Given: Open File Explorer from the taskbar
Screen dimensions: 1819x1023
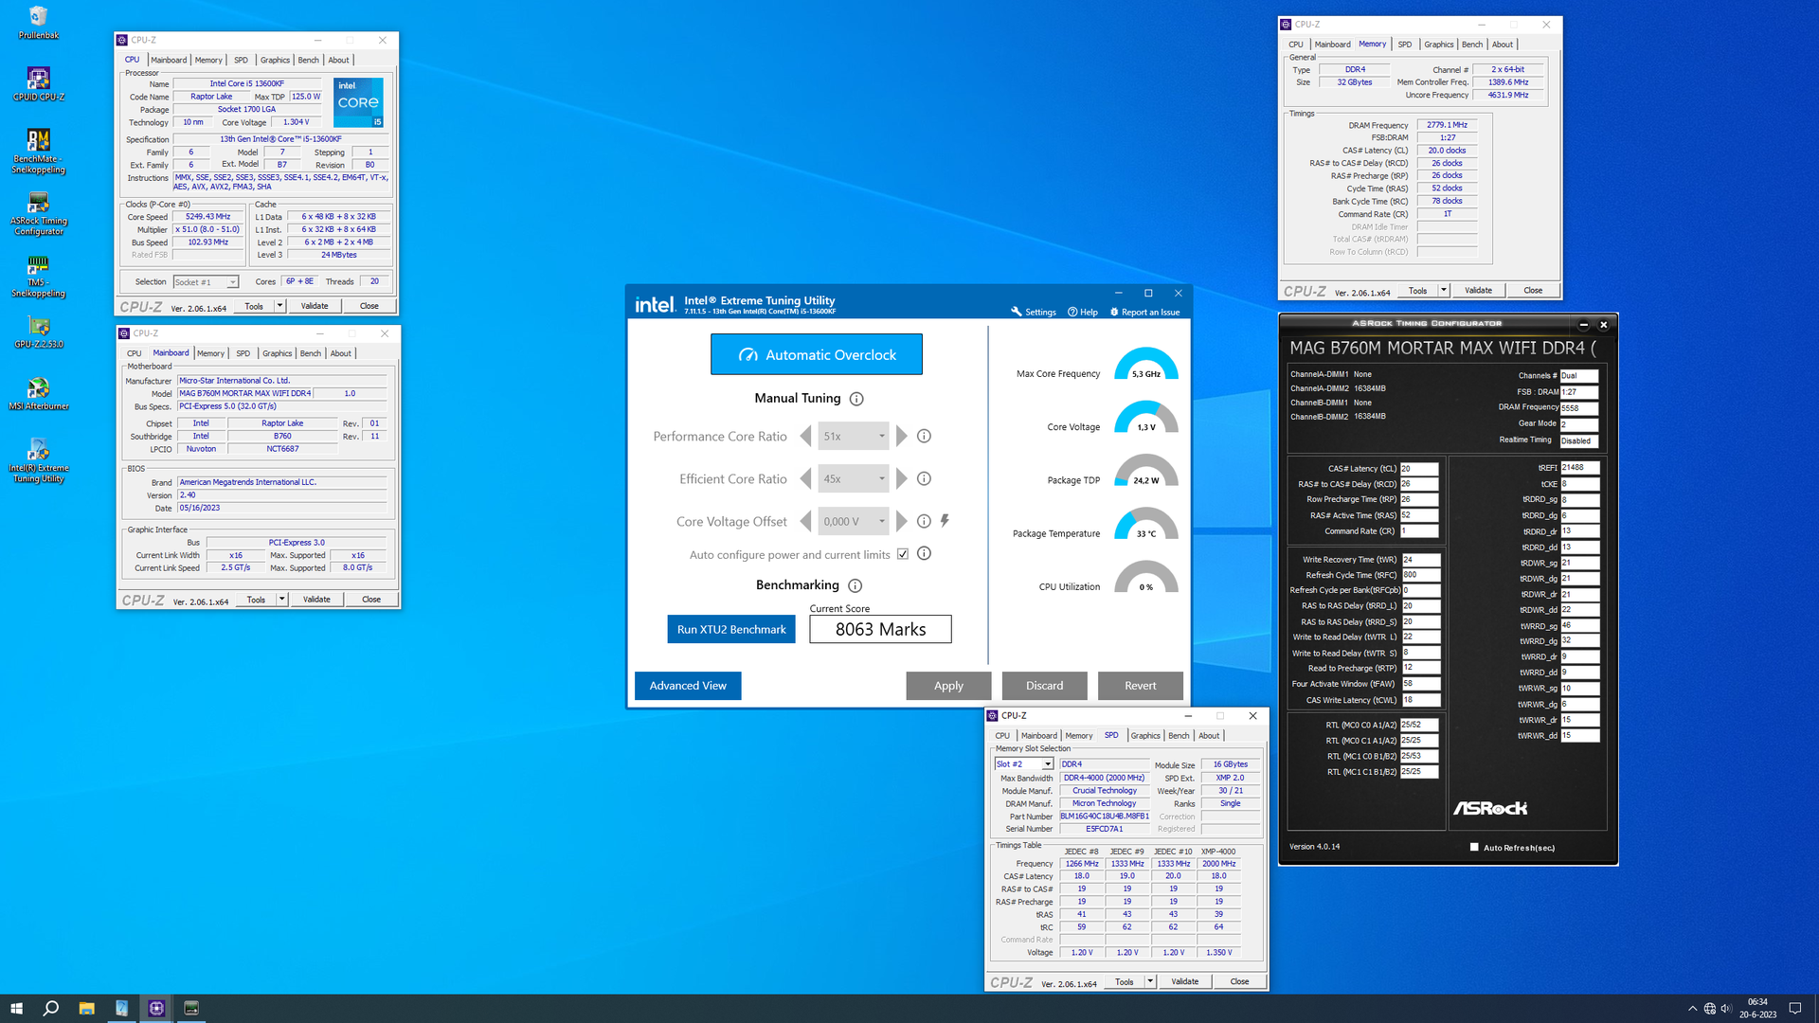Looking at the screenshot, I should 86,1008.
